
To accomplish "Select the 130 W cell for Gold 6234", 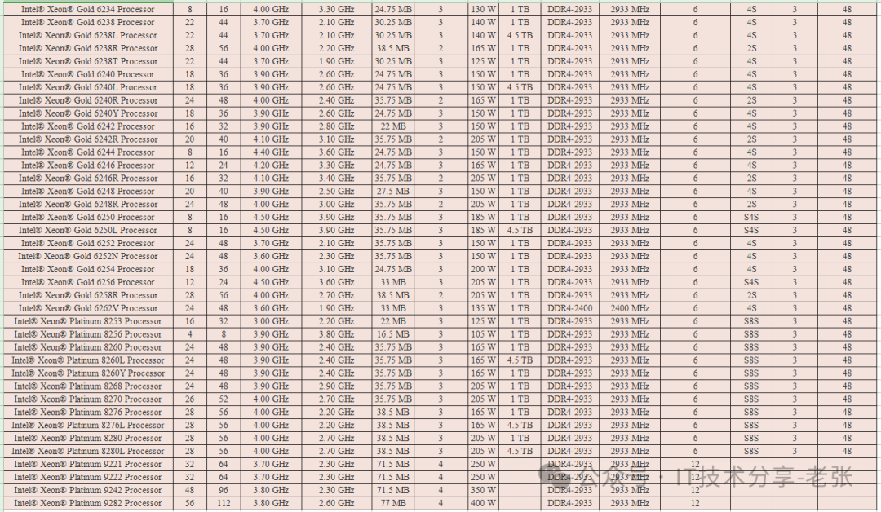I will tap(483, 10).
